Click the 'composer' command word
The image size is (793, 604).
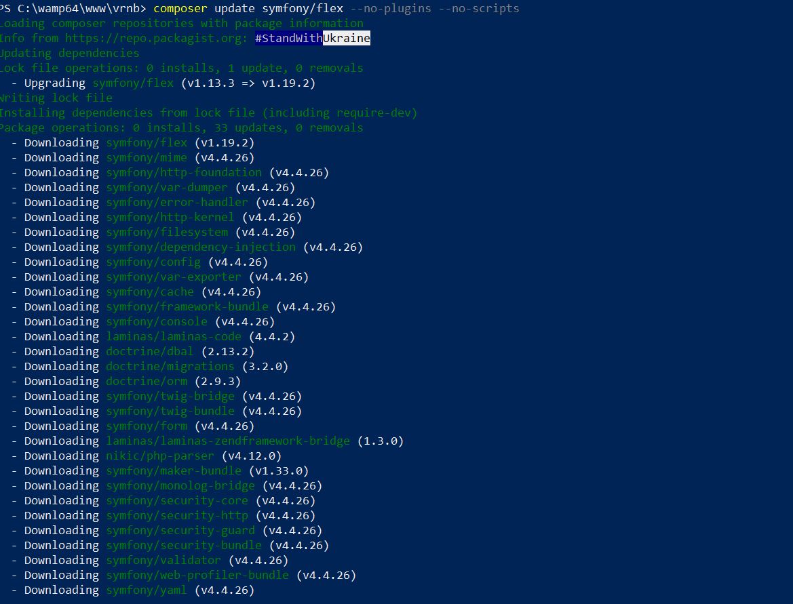coord(180,9)
